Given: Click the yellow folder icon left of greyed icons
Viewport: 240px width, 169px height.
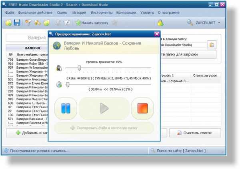Looking at the screenshot, I should pyautogui.click(x=46, y=23).
